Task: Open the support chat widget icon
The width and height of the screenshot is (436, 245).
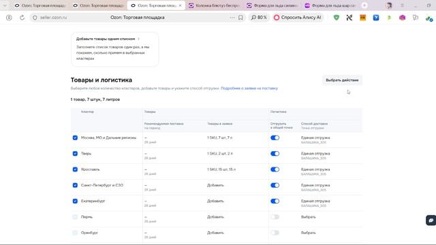Action: (x=431, y=220)
